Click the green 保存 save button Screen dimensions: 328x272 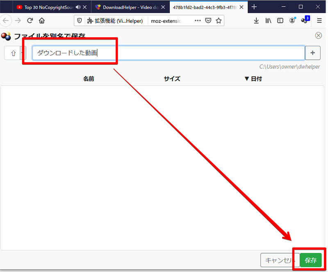click(x=310, y=260)
